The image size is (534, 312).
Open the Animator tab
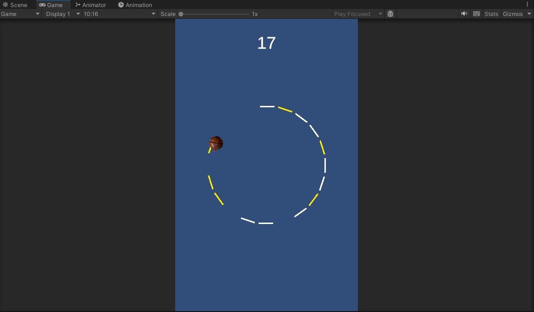(x=90, y=5)
